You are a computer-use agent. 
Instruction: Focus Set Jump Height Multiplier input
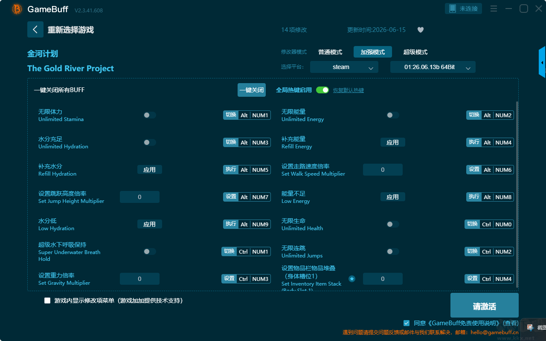[x=139, y=197]
